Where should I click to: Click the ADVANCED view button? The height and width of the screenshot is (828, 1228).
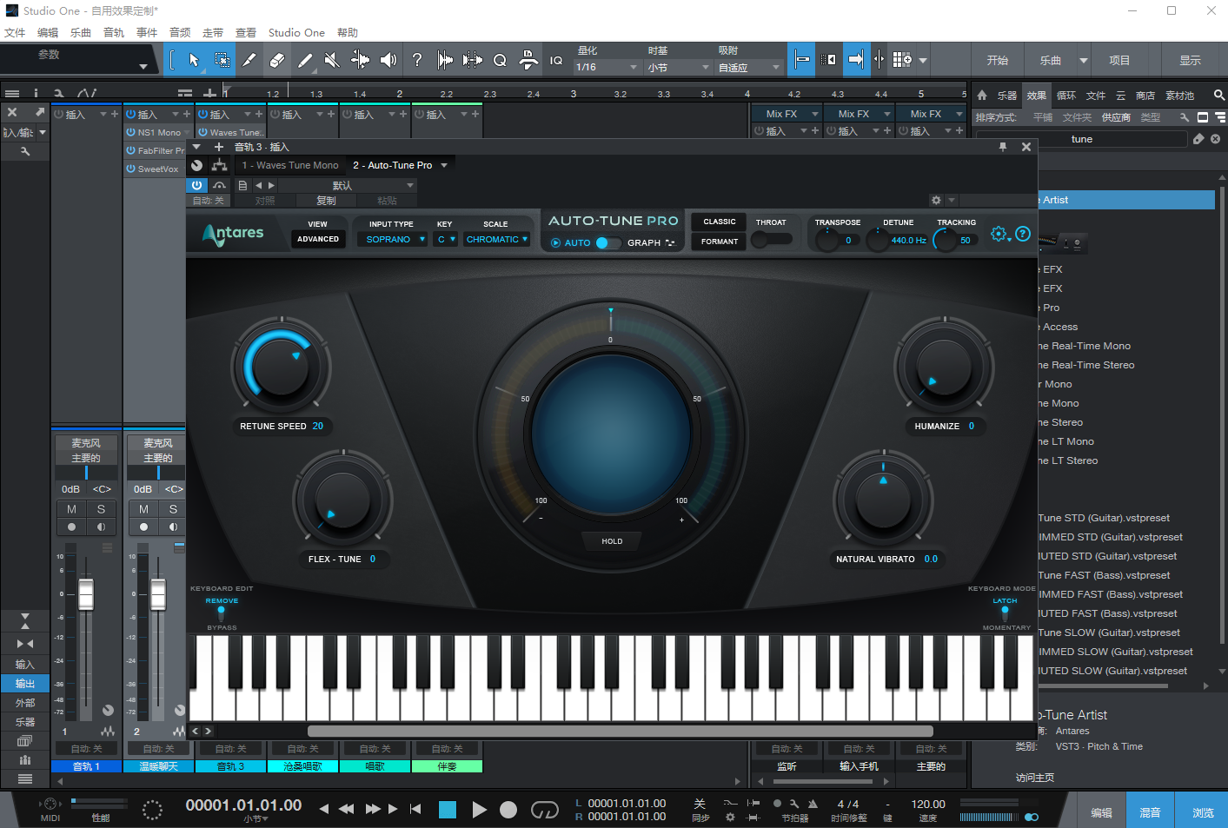pos(318,239)
